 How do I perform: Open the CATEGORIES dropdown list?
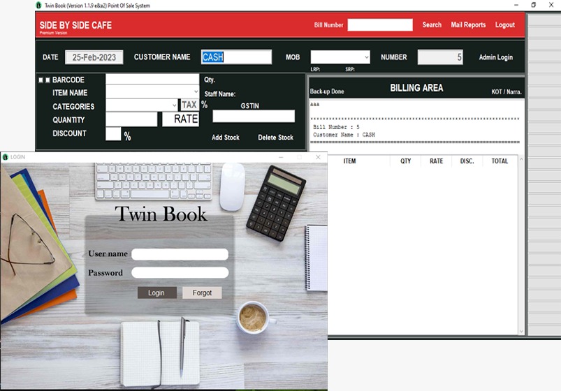tap(174, 105)
